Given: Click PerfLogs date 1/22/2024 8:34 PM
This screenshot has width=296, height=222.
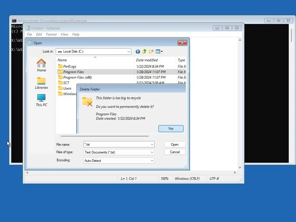Looking at the screenshot, I should pos(150,66).
